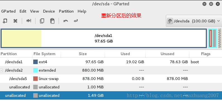Click the Paste partition toolbar icon
Viewport: 222px width, 101px height.
coord(52,21)
